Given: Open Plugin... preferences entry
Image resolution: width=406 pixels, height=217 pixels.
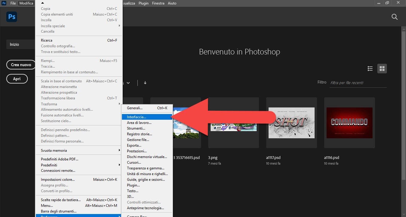Looking at the screenshot, I should tap(147, 185).
